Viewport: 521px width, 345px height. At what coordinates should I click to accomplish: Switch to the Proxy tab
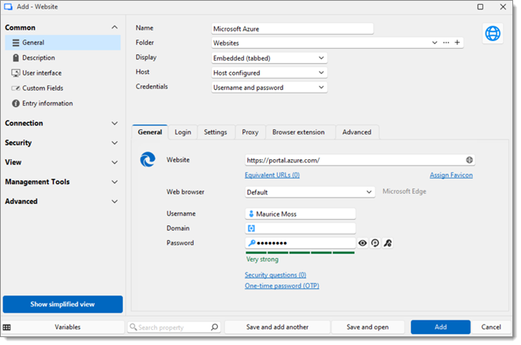pyautogui.click(x=249, y=132)
